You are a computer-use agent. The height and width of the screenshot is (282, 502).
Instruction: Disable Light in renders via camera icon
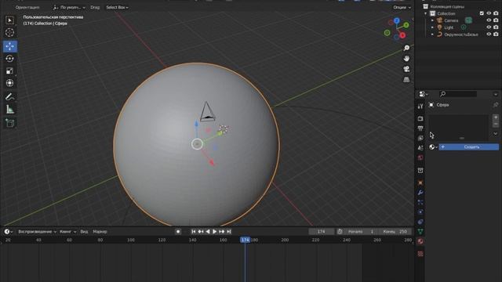tap(496, 27)
